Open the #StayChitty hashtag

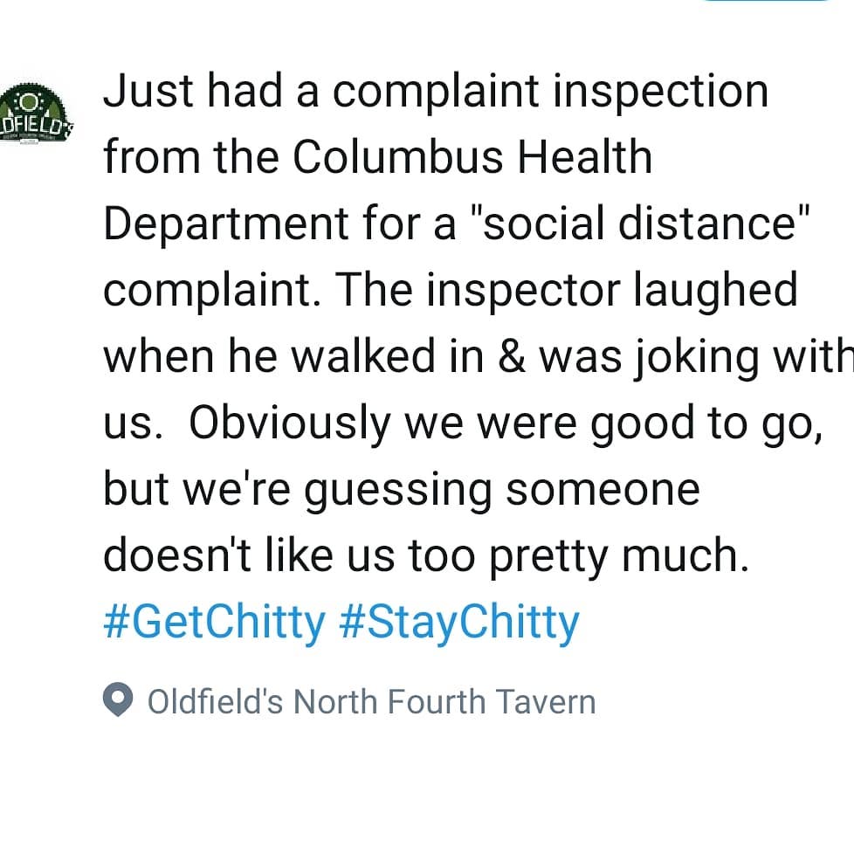click(x=459, y=623)
